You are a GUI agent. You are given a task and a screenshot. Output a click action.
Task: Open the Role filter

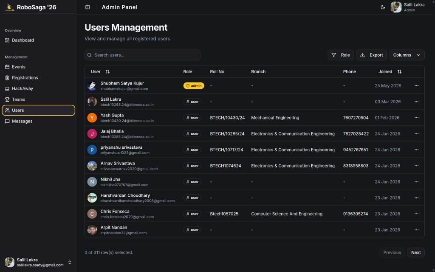[x=340, y=55]
